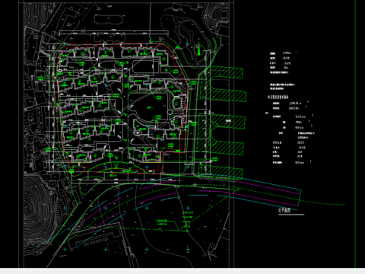Select the green annotation text below the road
Screen dimensions: 365x274
click(162, 222)
